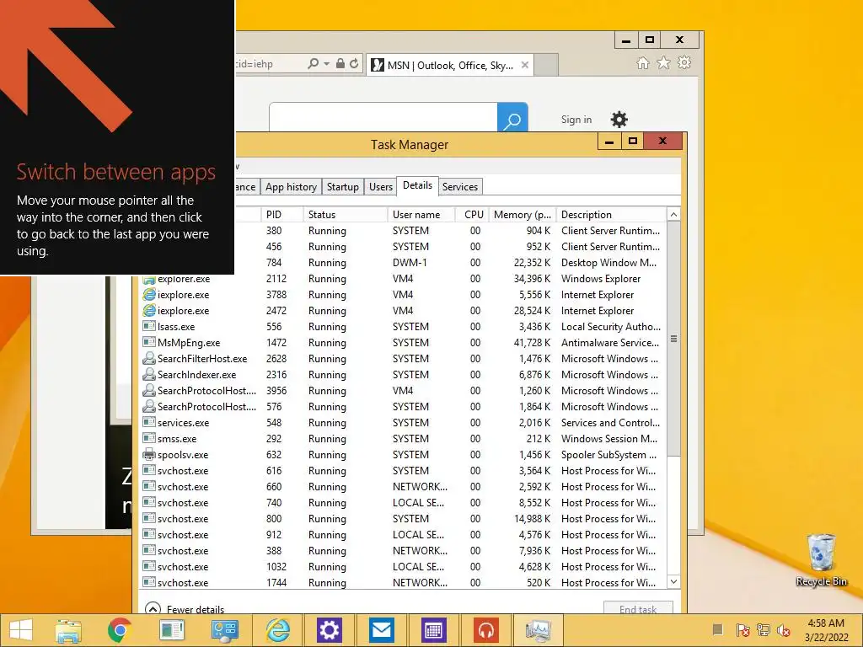Sort by the Status column header
The width and height of the screenshot is (863, 647).
pos(345,215)
